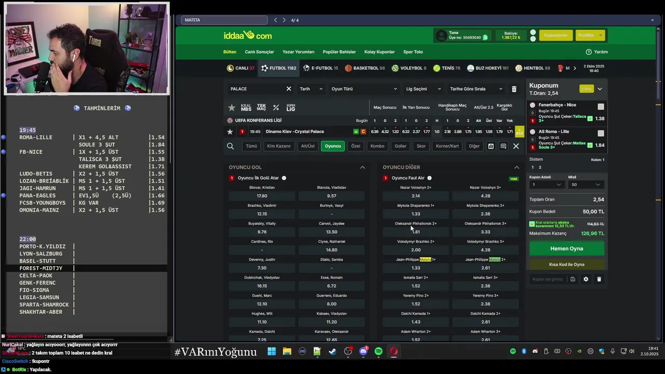Select the Süper Lig filter

coord(291,108)
